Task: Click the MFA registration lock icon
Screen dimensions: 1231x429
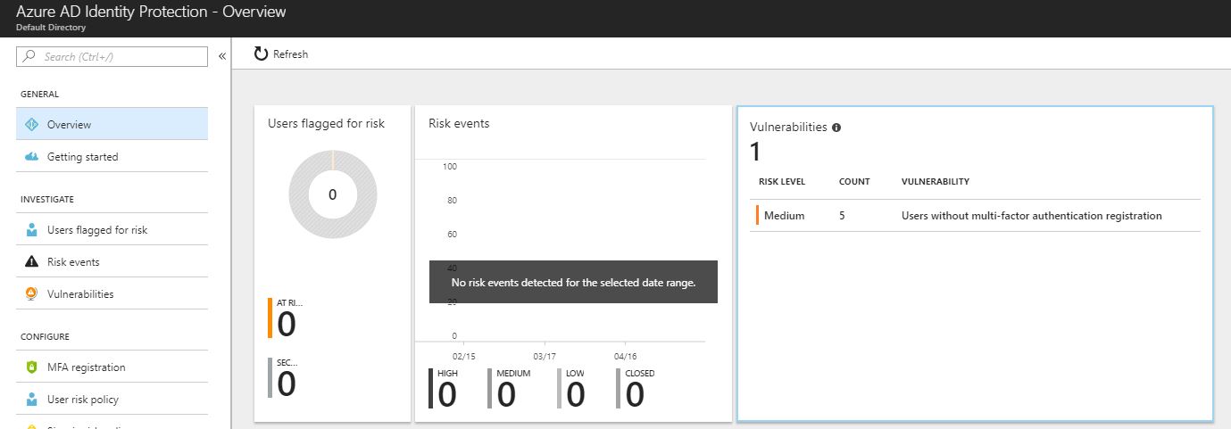Action: click(31, 367)
